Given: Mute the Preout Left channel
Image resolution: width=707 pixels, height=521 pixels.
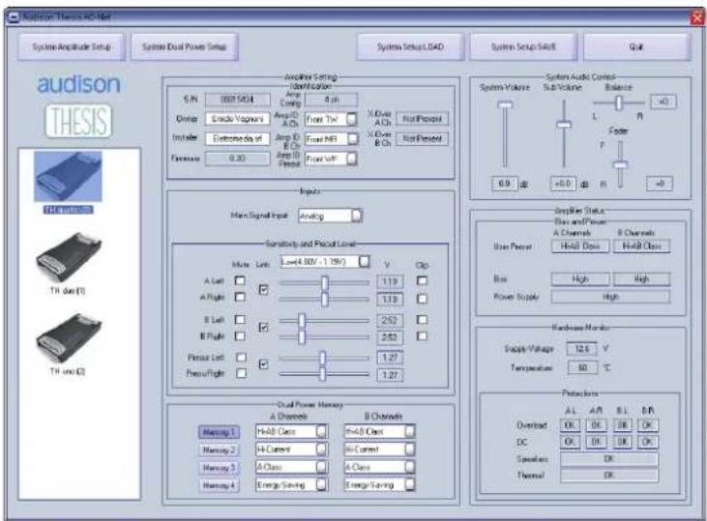Looking at the screenshot, I should (241, 357).
